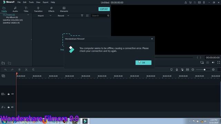
Task: Click the preview timecode 00:00:00:00
Action: pyautogui.click(x=213, y=58)
